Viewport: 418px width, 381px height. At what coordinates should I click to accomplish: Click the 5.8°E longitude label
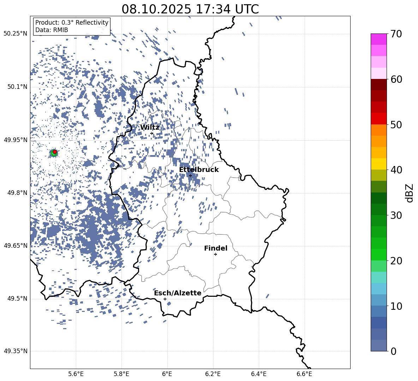pos(121,374)
